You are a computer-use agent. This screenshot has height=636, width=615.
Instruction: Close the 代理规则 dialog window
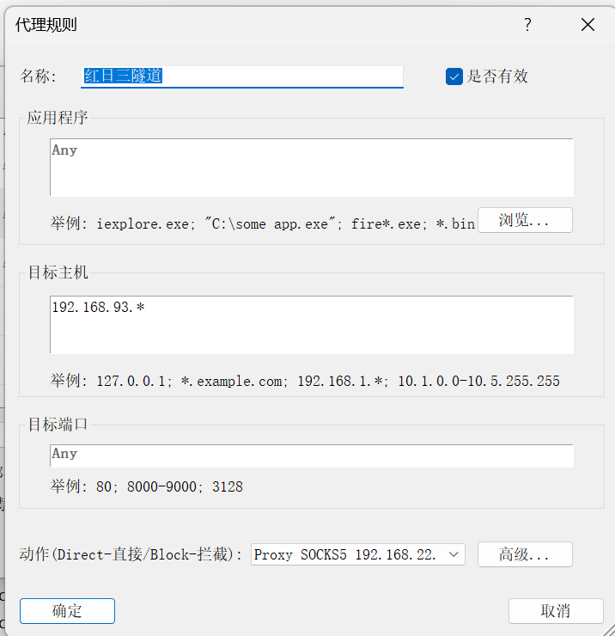588,25
